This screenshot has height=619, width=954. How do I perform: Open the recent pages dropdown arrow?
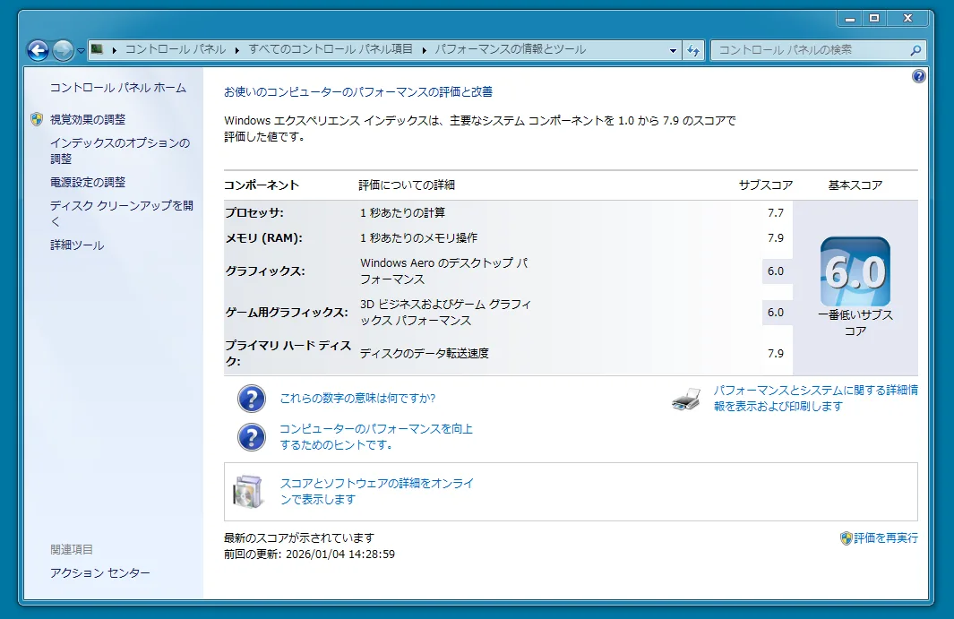[81, 51]
